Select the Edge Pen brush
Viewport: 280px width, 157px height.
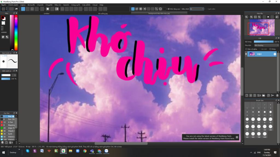point(8,128)
